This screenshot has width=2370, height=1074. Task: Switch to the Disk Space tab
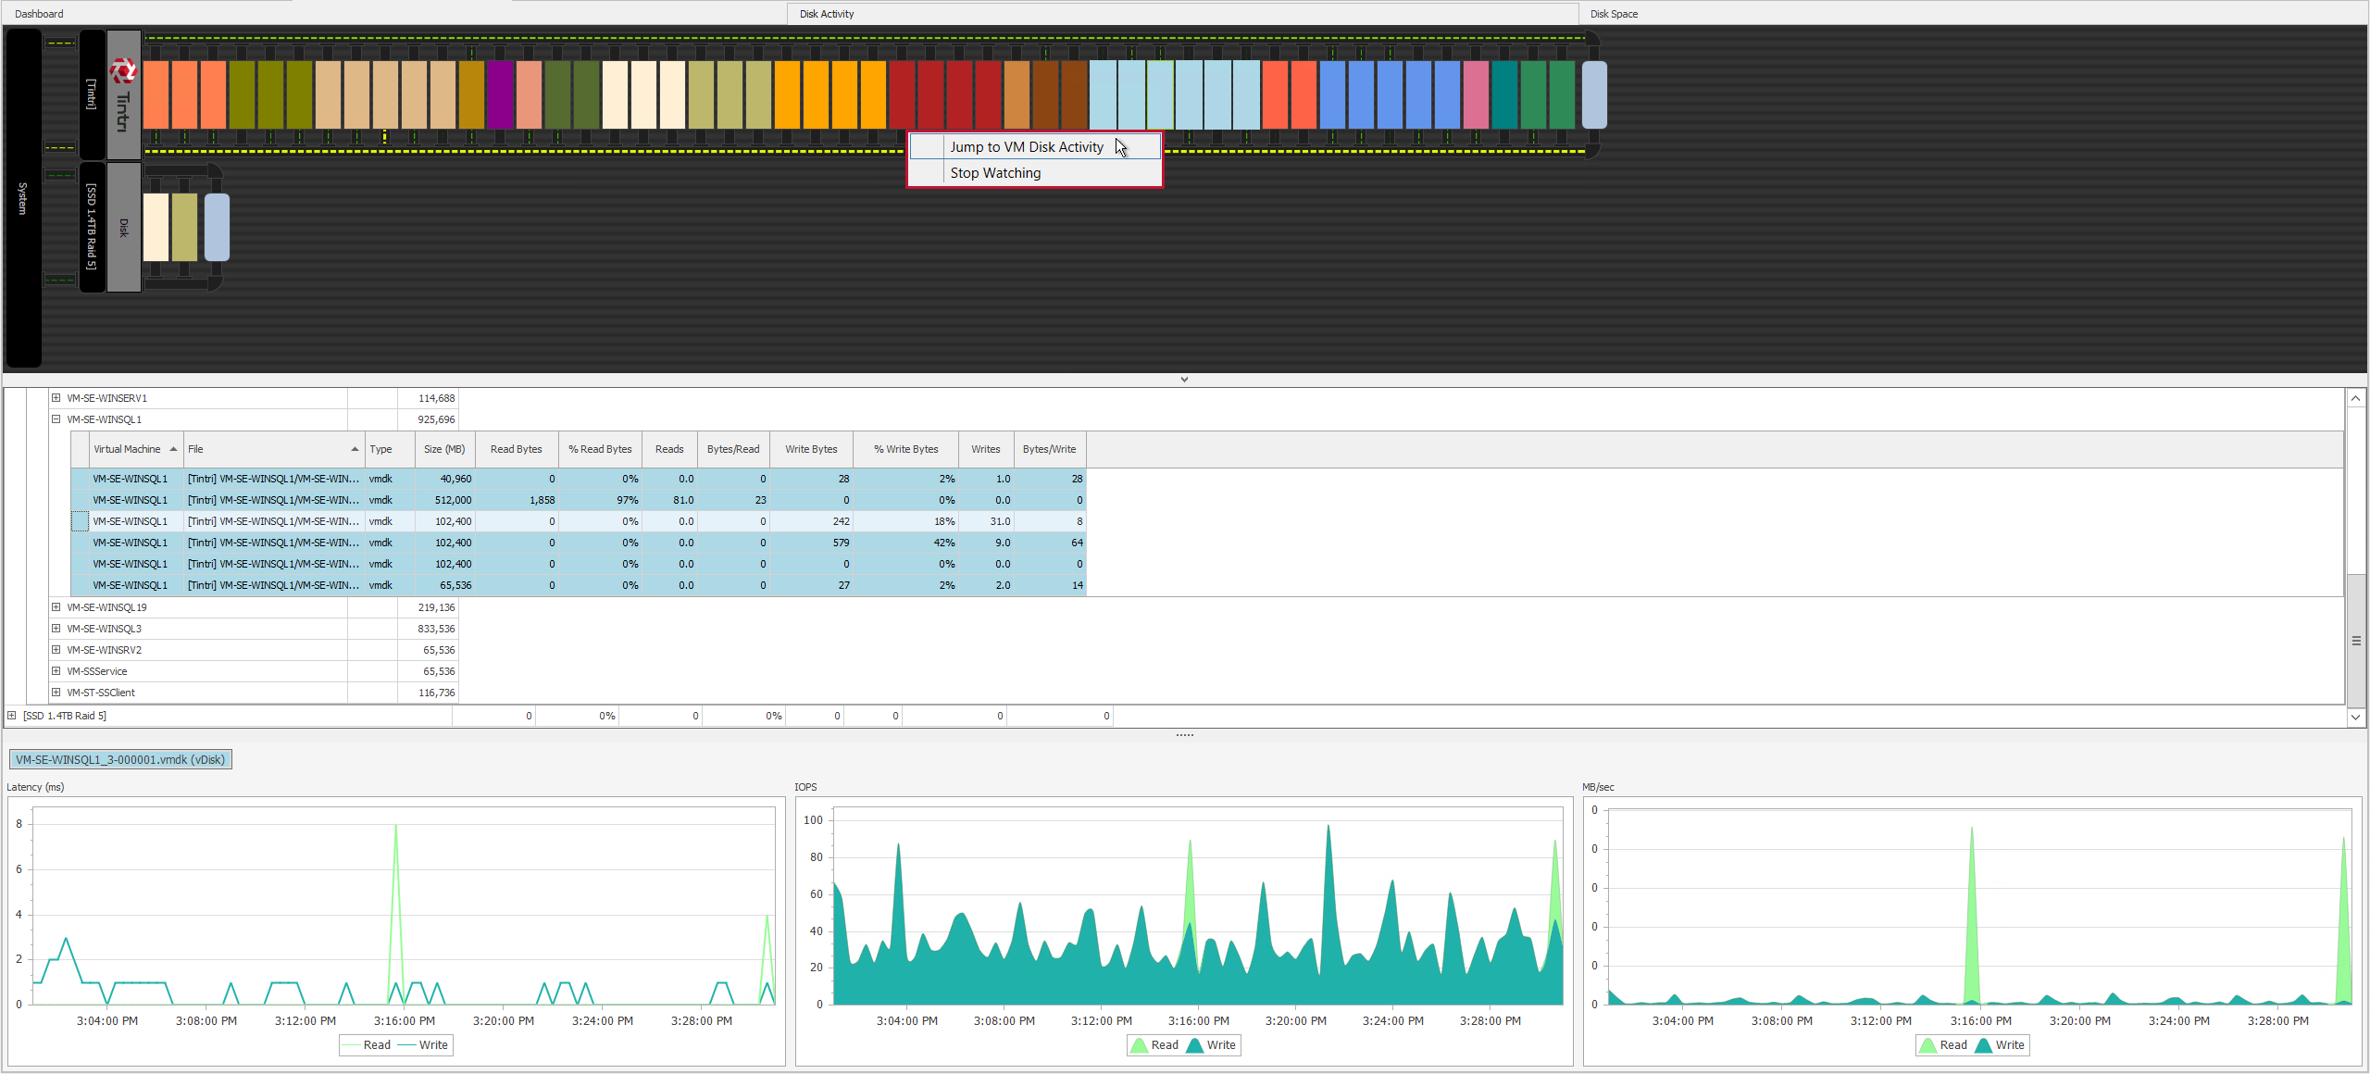point(1614,14)
